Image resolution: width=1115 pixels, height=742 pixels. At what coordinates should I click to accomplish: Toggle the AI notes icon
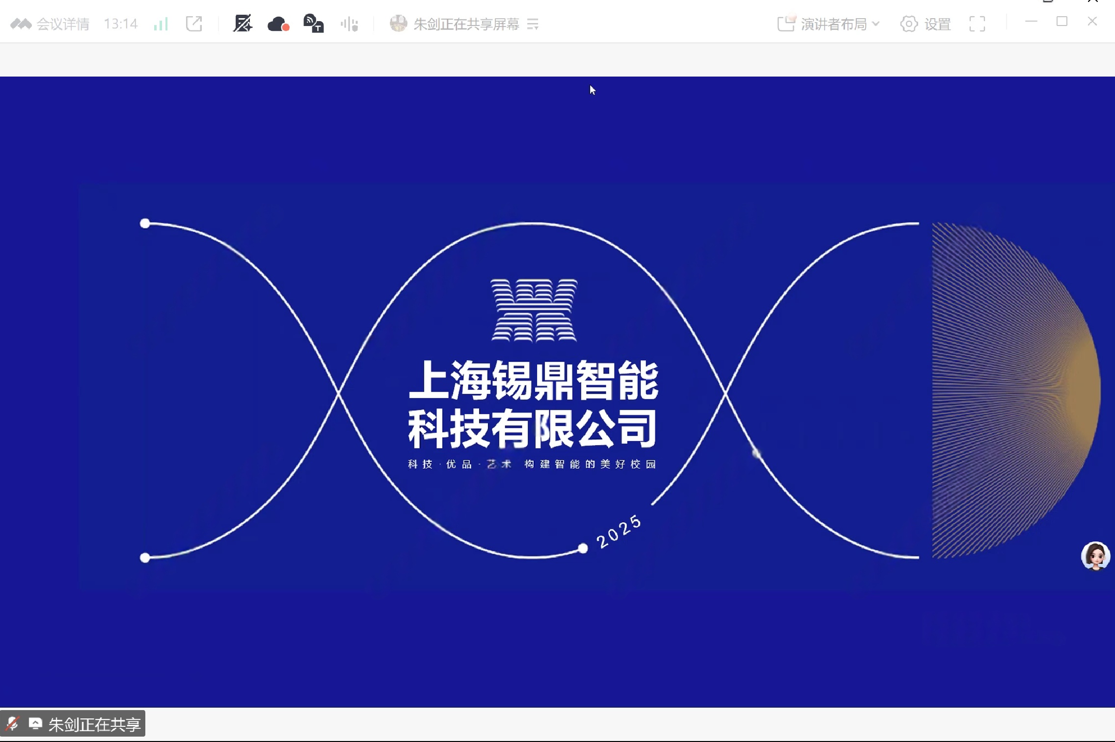tap(243, 24)
